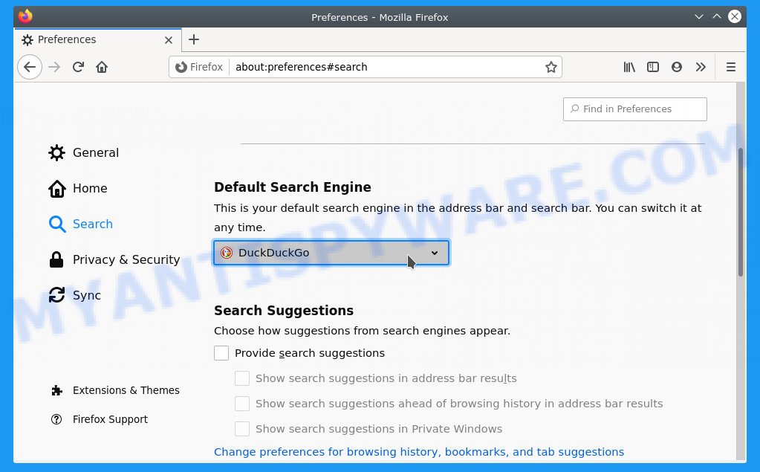This screenshot has height=472, width=760.
Task: Click the Privacy & Security lock icon
Action: tap(56, 259)
